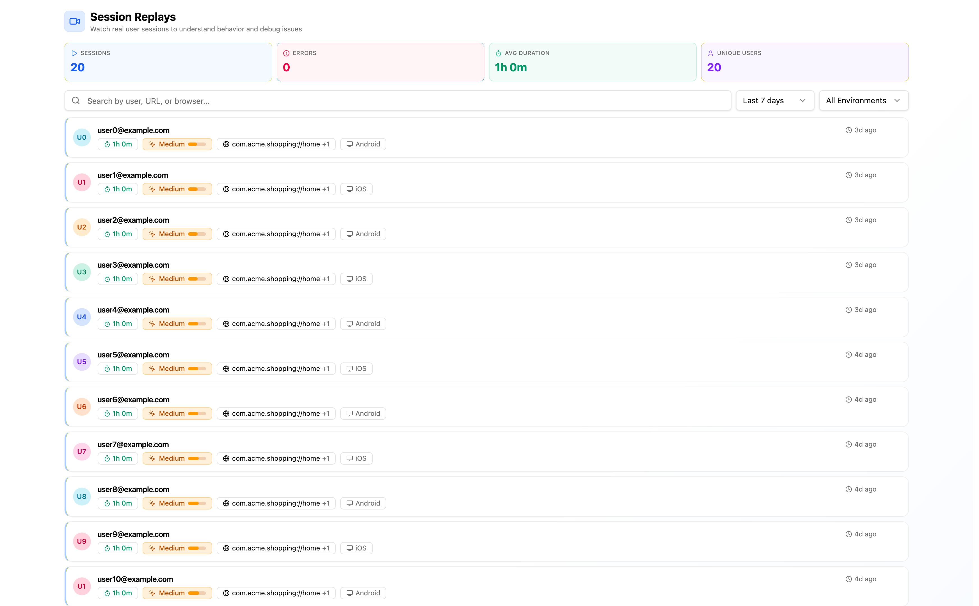Open user7@example.com session row
The image size is (979, 606).
pos(486,452)
